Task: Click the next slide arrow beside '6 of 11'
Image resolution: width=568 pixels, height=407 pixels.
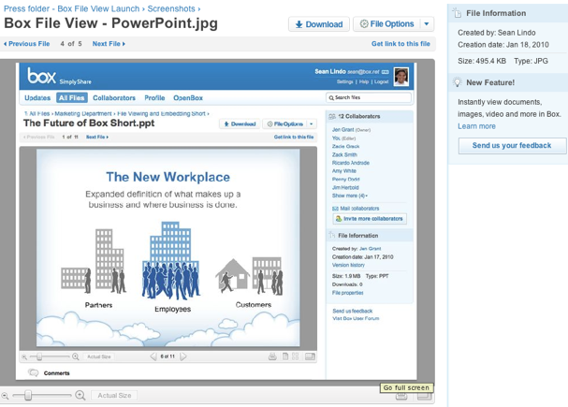Action: (x=183, y=356)
